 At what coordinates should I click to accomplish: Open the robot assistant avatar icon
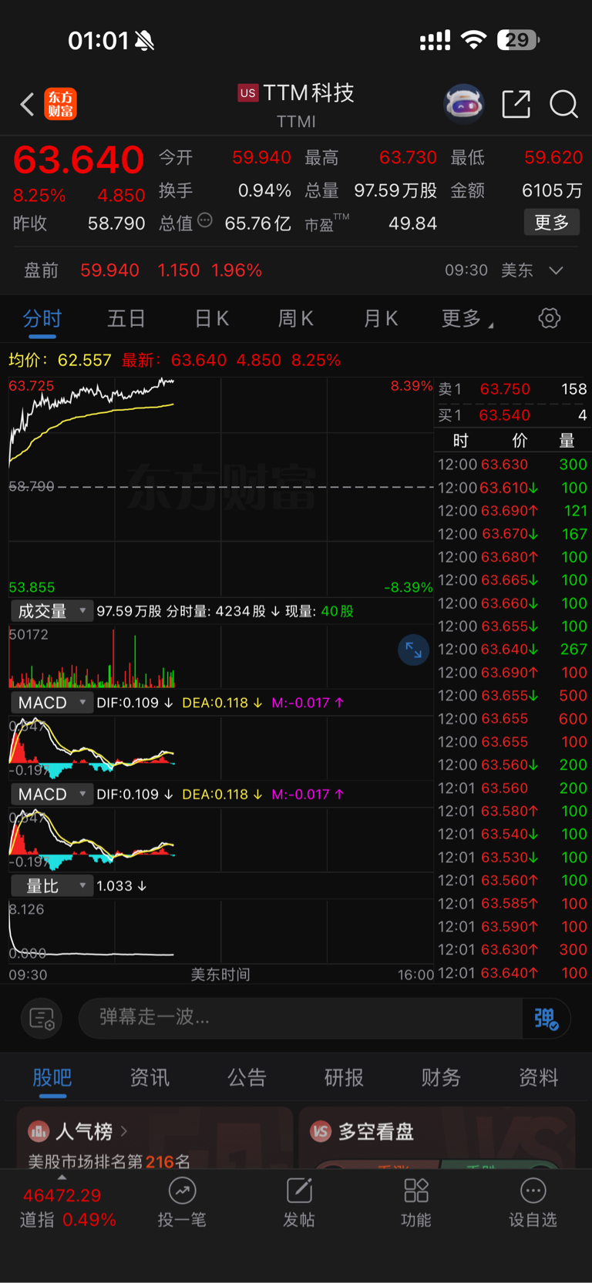pyautogui.click(x=463, y=104)
